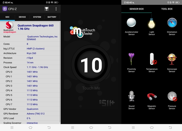Viewport: 182px width, 131px height.
Task: Select the CPU 0 row
Action: click(x=30, y=72)
